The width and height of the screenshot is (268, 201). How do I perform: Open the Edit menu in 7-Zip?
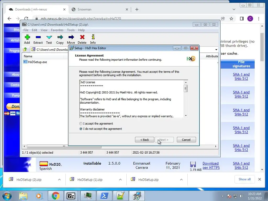click(35, 30)
